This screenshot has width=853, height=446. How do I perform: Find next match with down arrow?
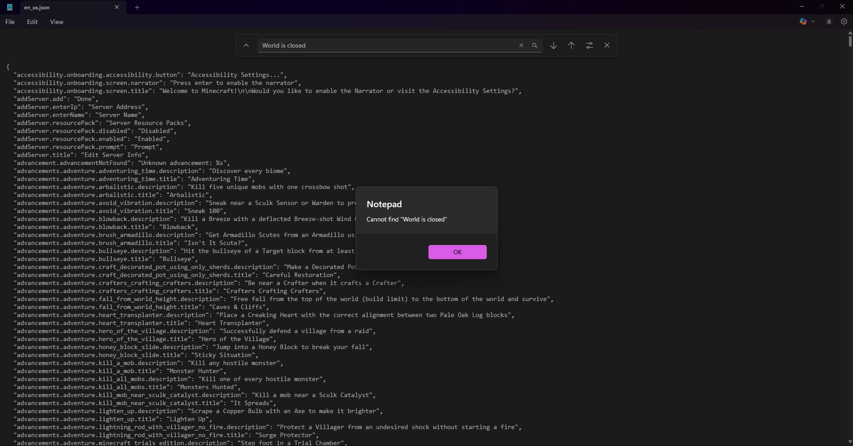pyautogui.click(x=553, y=45)
